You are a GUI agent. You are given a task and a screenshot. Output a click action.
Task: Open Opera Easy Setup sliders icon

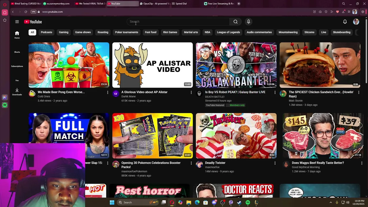click(349, 12)
